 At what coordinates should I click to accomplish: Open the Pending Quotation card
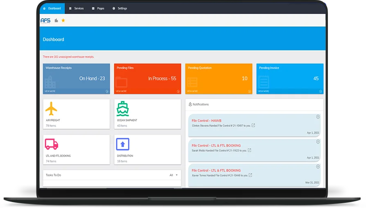(219, 79)
